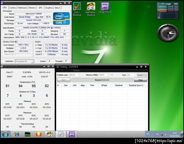This screenshot has width=184, height=144.
Task: Click the Time column header
Action: pos(92,85)
